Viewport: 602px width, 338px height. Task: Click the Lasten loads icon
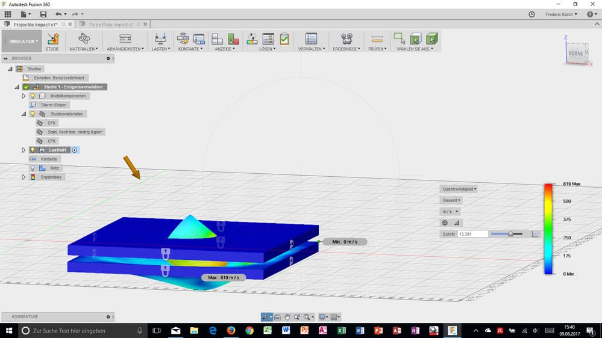coord(160,38)
